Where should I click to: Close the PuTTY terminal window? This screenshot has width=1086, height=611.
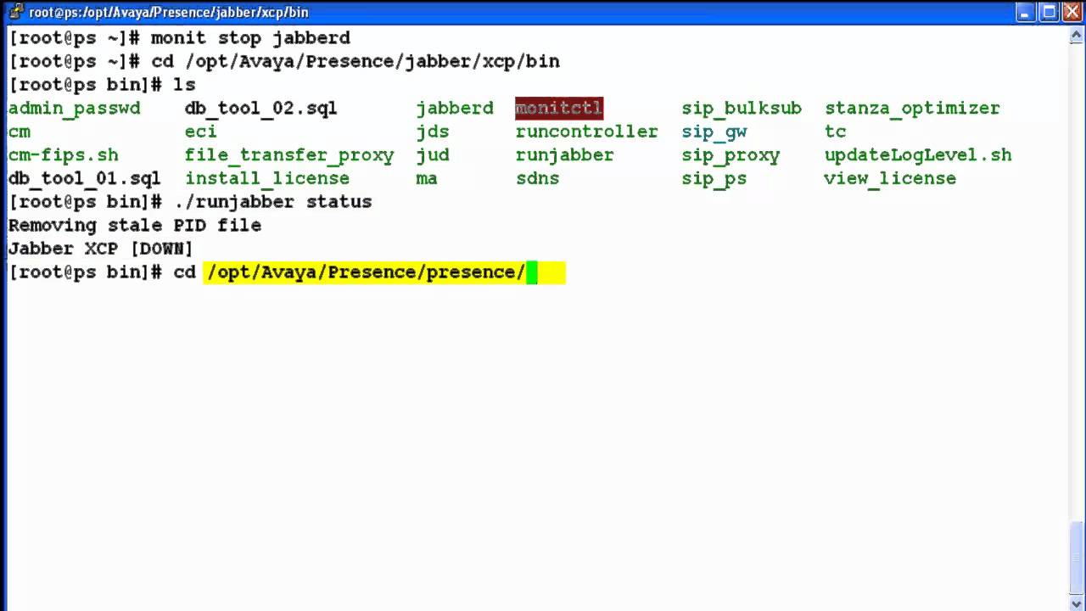(1072, 12)
